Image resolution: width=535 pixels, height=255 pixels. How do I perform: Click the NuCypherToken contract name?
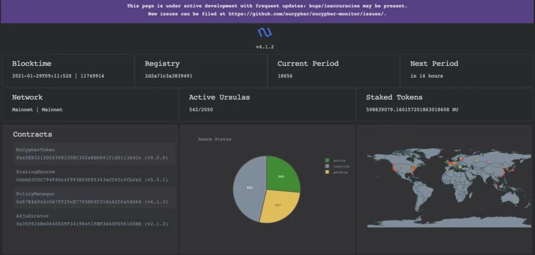36,150
